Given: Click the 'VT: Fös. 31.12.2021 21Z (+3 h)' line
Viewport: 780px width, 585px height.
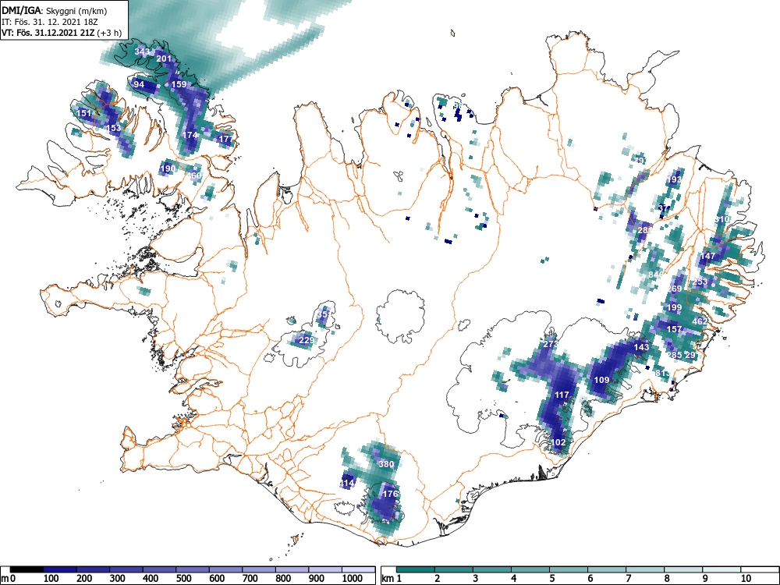Looking at the screenshot, I should [x=62, y=34].
